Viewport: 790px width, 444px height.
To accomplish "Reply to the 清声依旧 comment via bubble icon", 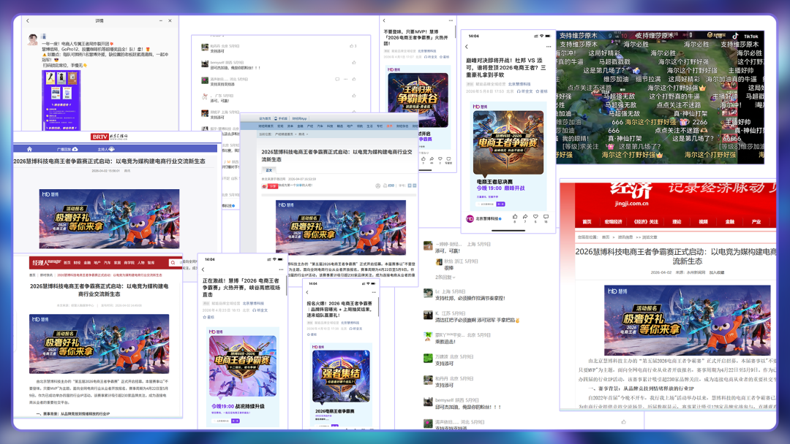I will click(x=337, y=79).
